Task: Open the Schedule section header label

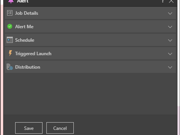Action: pos(25,40)
